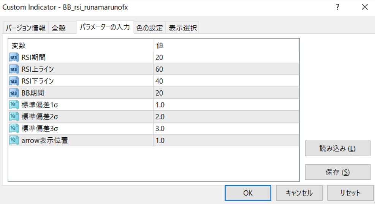Select the RSI期間 value field showing 20
The image size is (375, 204).
pyautogui.click(x=226, y=58)
